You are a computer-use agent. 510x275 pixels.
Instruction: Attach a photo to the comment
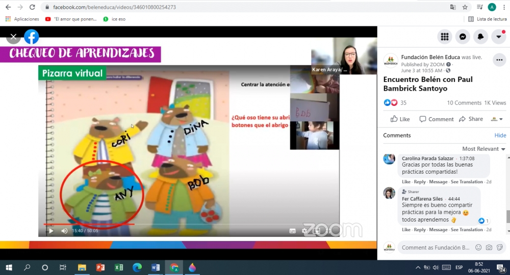(x=489, y=248)
